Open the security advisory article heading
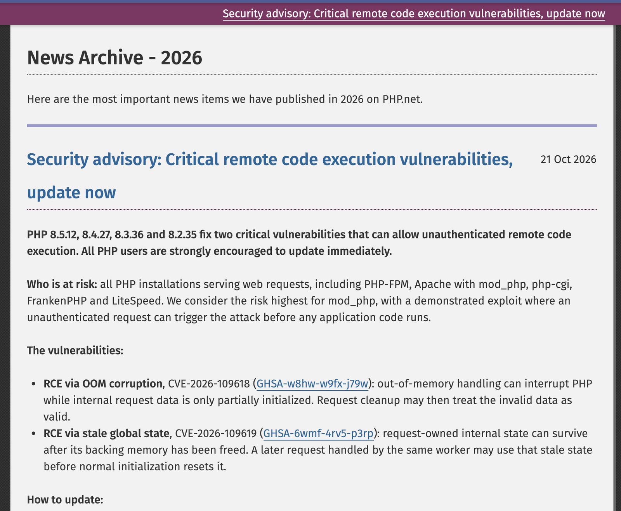This screenshot has width=621, height=511. [270, 176]
